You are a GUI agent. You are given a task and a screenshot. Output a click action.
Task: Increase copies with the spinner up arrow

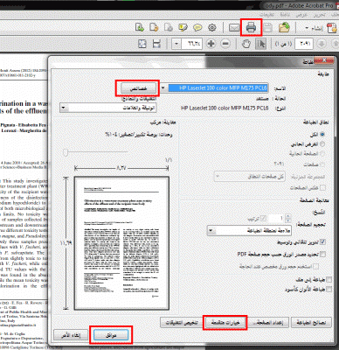(288, 216)
